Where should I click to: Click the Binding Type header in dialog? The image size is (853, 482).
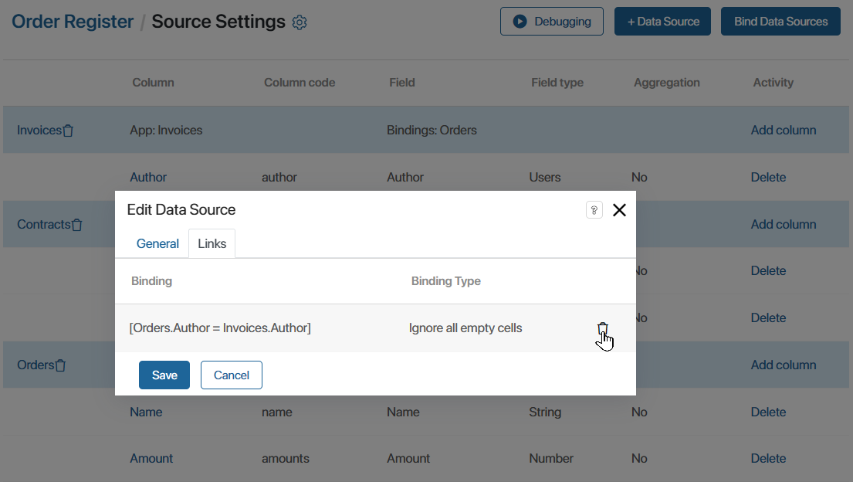(x=446, y=281)
